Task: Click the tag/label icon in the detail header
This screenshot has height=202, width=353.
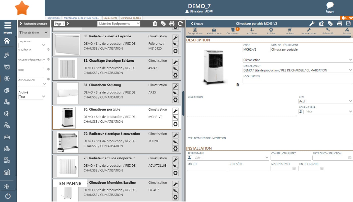Action: pyautogui.click(x=330, y=23)
